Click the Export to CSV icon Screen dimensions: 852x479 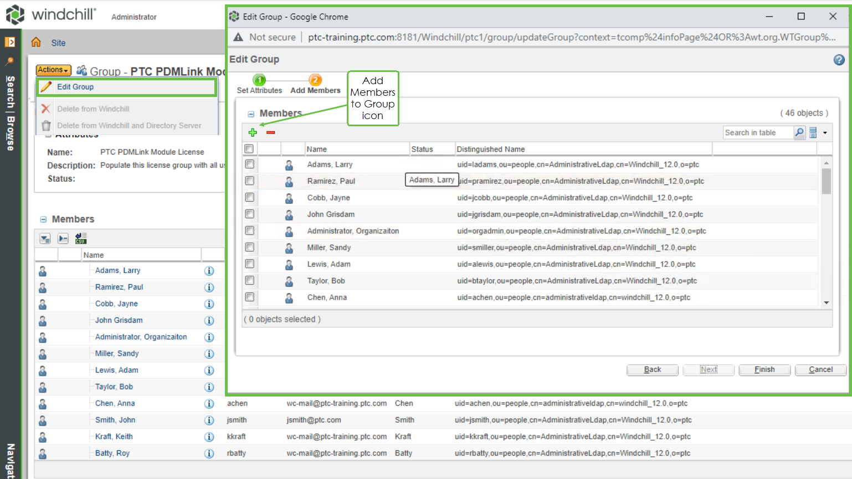click(81, 238)
